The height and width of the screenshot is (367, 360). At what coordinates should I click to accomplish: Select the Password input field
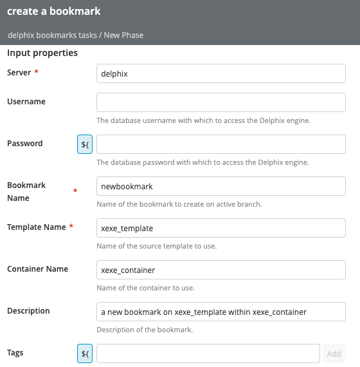pyautogui.click(x=221, y=144)
